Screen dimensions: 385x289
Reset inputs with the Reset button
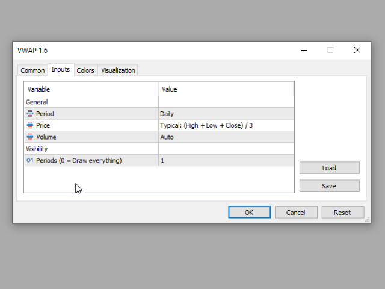(342, 212)
